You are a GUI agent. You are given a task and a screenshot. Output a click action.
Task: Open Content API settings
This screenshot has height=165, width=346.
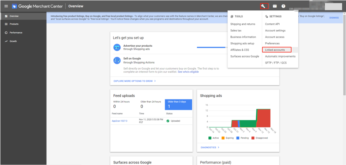pyautogui.click(x=272, y=24)
